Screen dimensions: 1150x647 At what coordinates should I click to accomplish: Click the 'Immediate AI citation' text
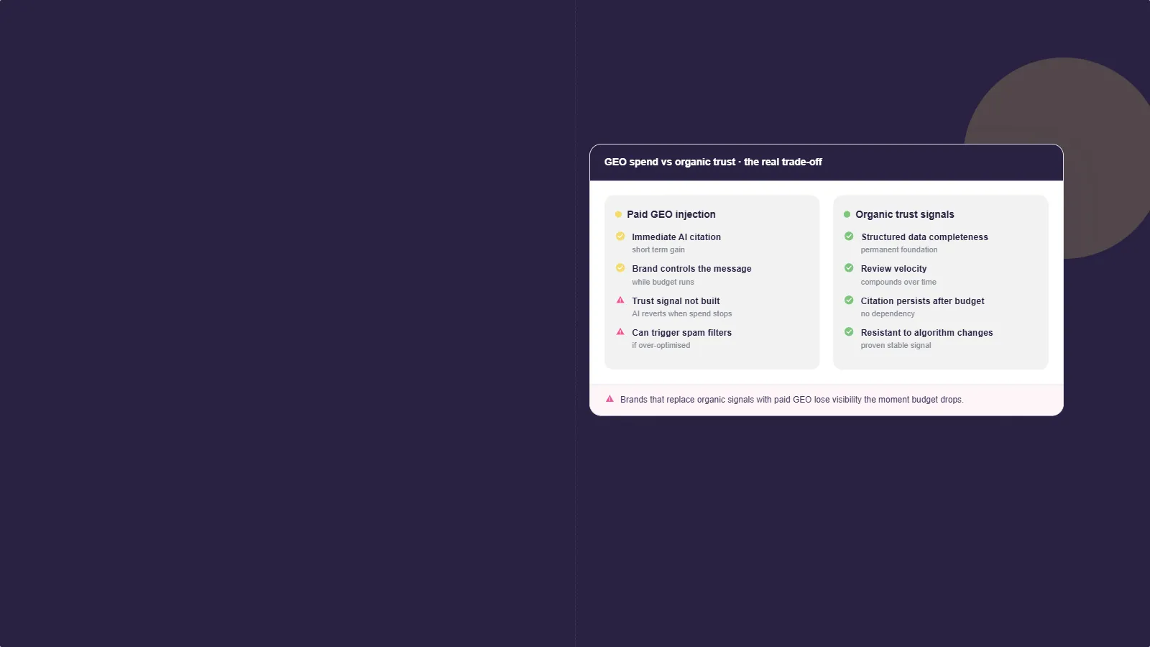pyautogui.click(x=676, y=237)
